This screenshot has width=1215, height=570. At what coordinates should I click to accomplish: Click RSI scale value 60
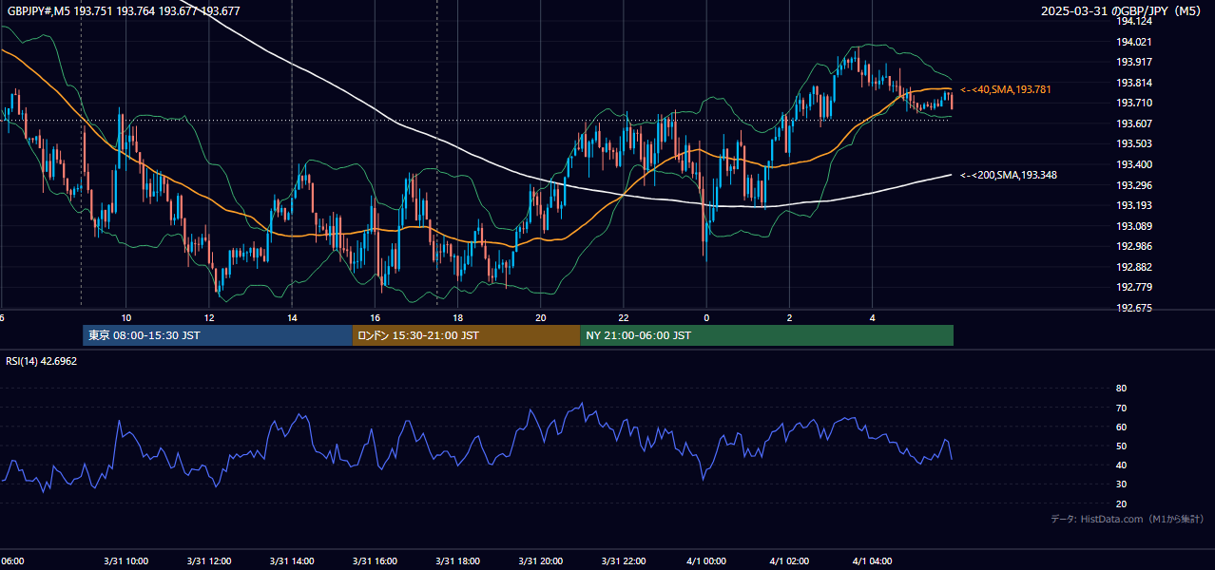coord(1122,427)
